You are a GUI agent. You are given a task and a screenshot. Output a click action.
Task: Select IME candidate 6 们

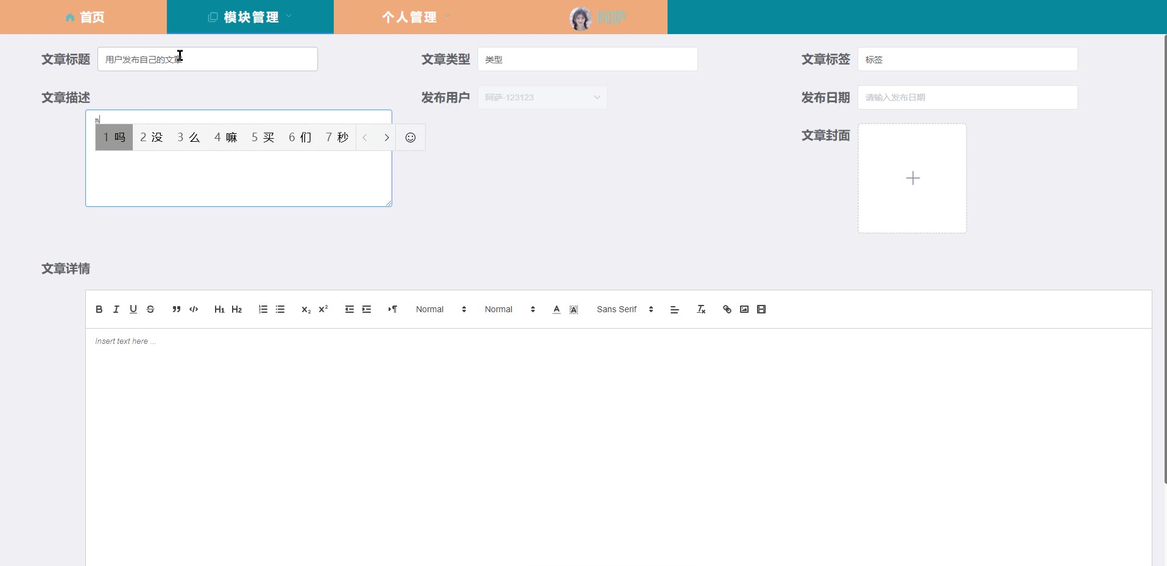point(300,138)
